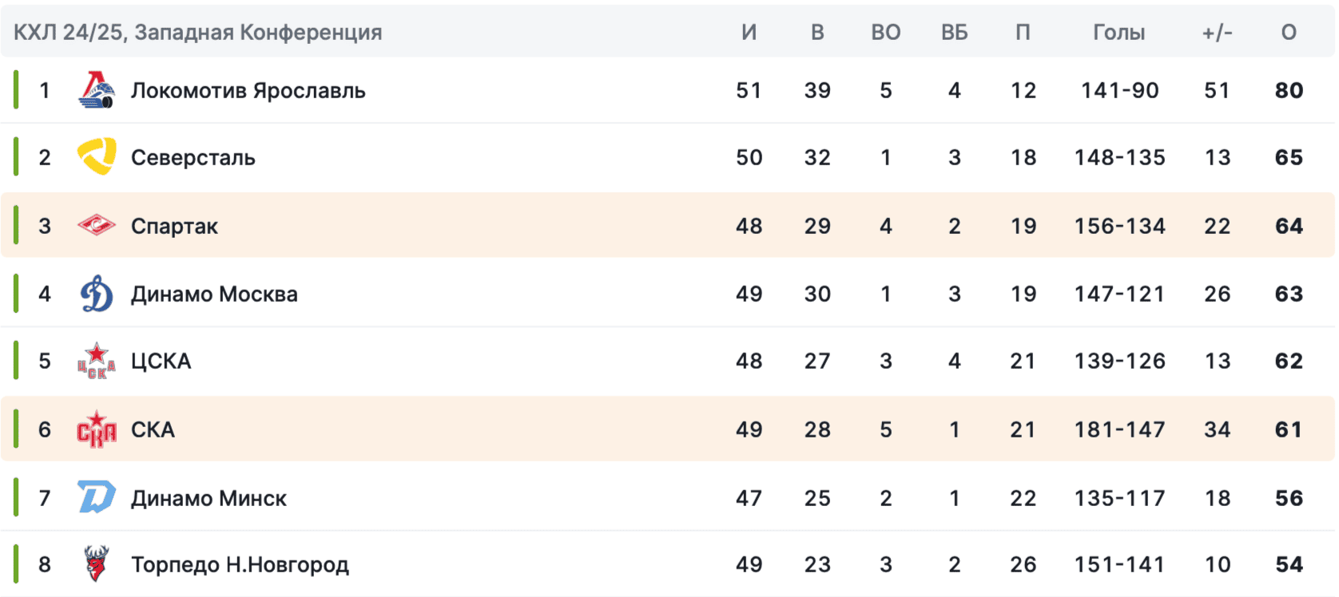Select Торпедо Н.Новгород team name
This screenshot has width=1339, height=597.
click(240, 565)
